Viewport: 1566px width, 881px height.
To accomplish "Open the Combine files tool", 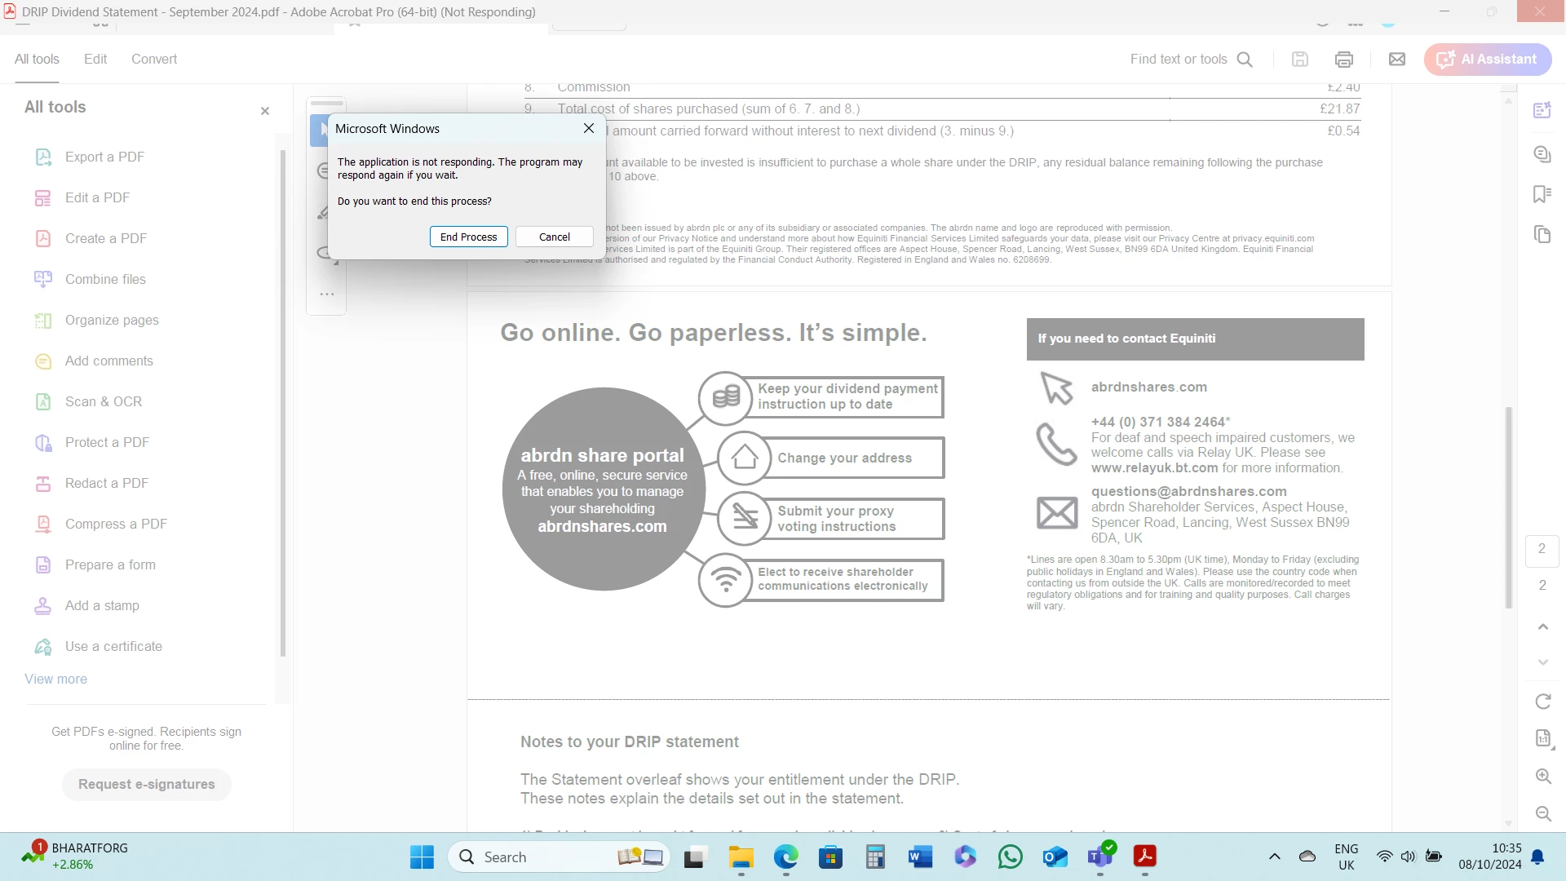I will pyautogui.click(x=105, y=279).
